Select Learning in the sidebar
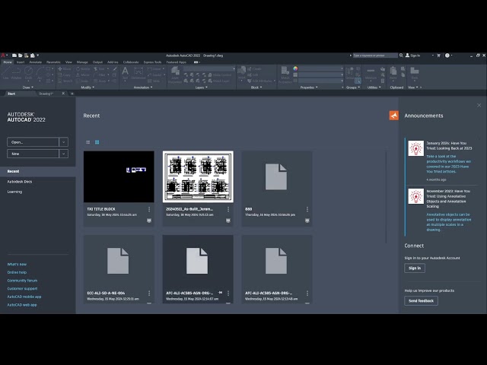This screenshot has width=487, height=365. pyautogui.click(x=14, y=192)
